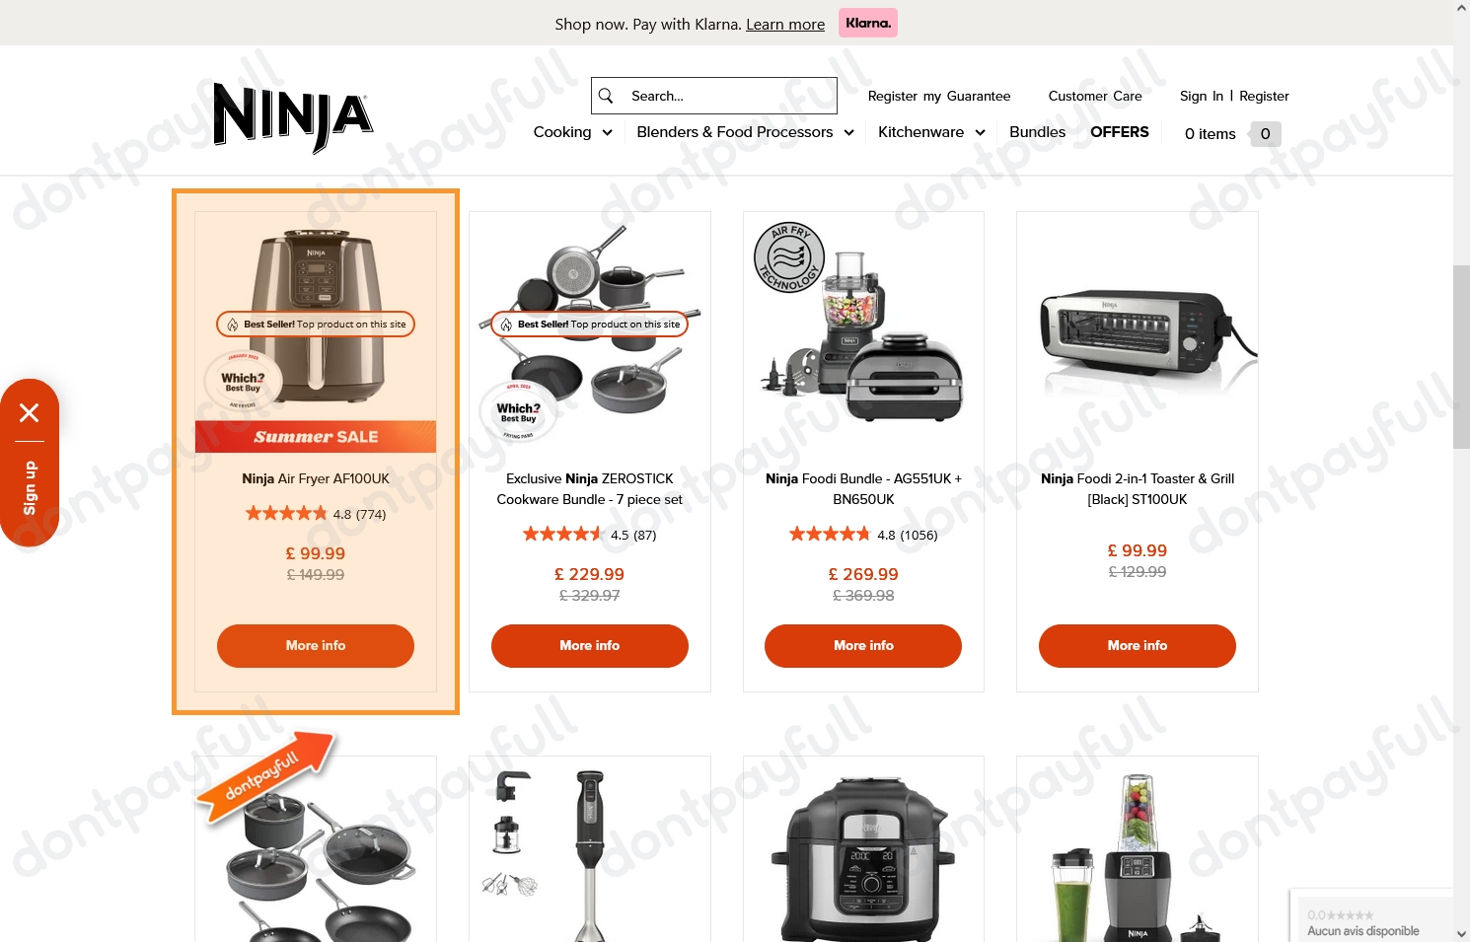Click the Air Fry Technology badge icon
The image size is (1470, 942).
pyautogui.click(x=788, y=257)
